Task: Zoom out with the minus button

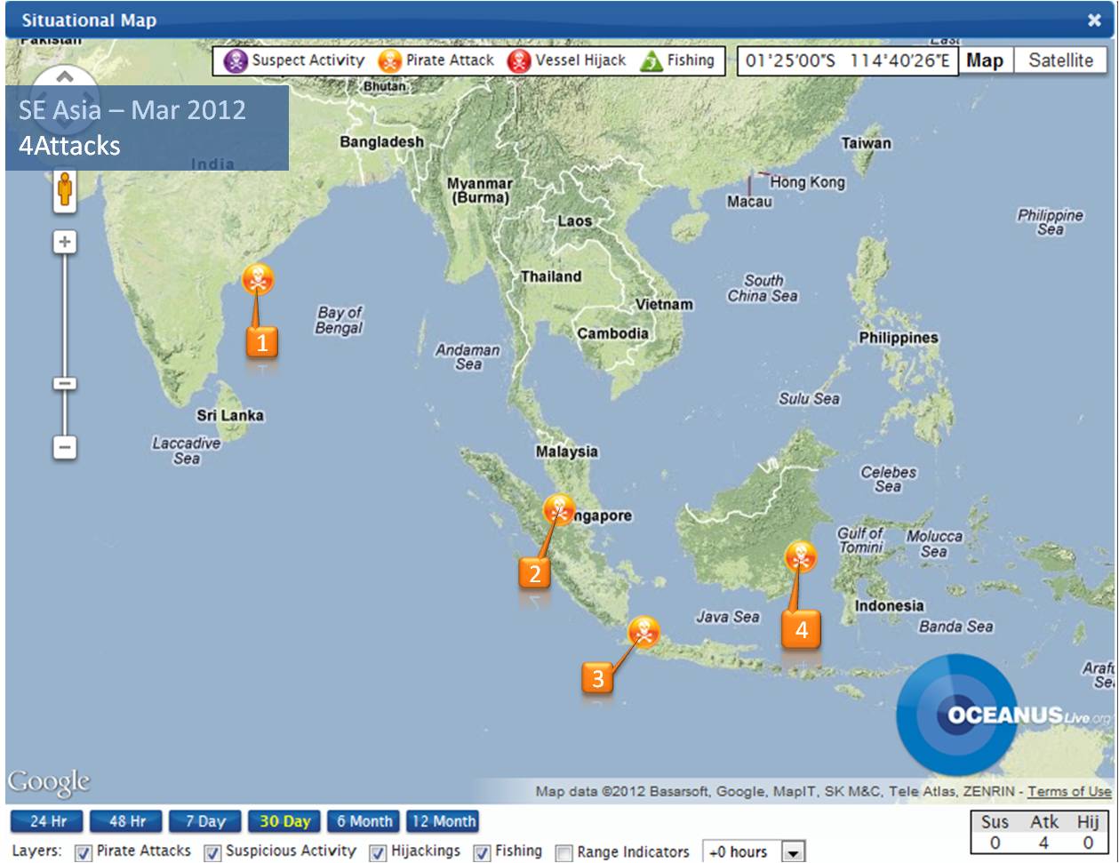Action: [64, 446]
